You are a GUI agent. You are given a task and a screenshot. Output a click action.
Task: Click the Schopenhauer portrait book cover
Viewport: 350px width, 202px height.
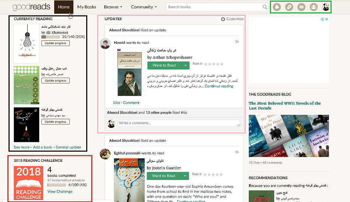click(x=129, y=74)
